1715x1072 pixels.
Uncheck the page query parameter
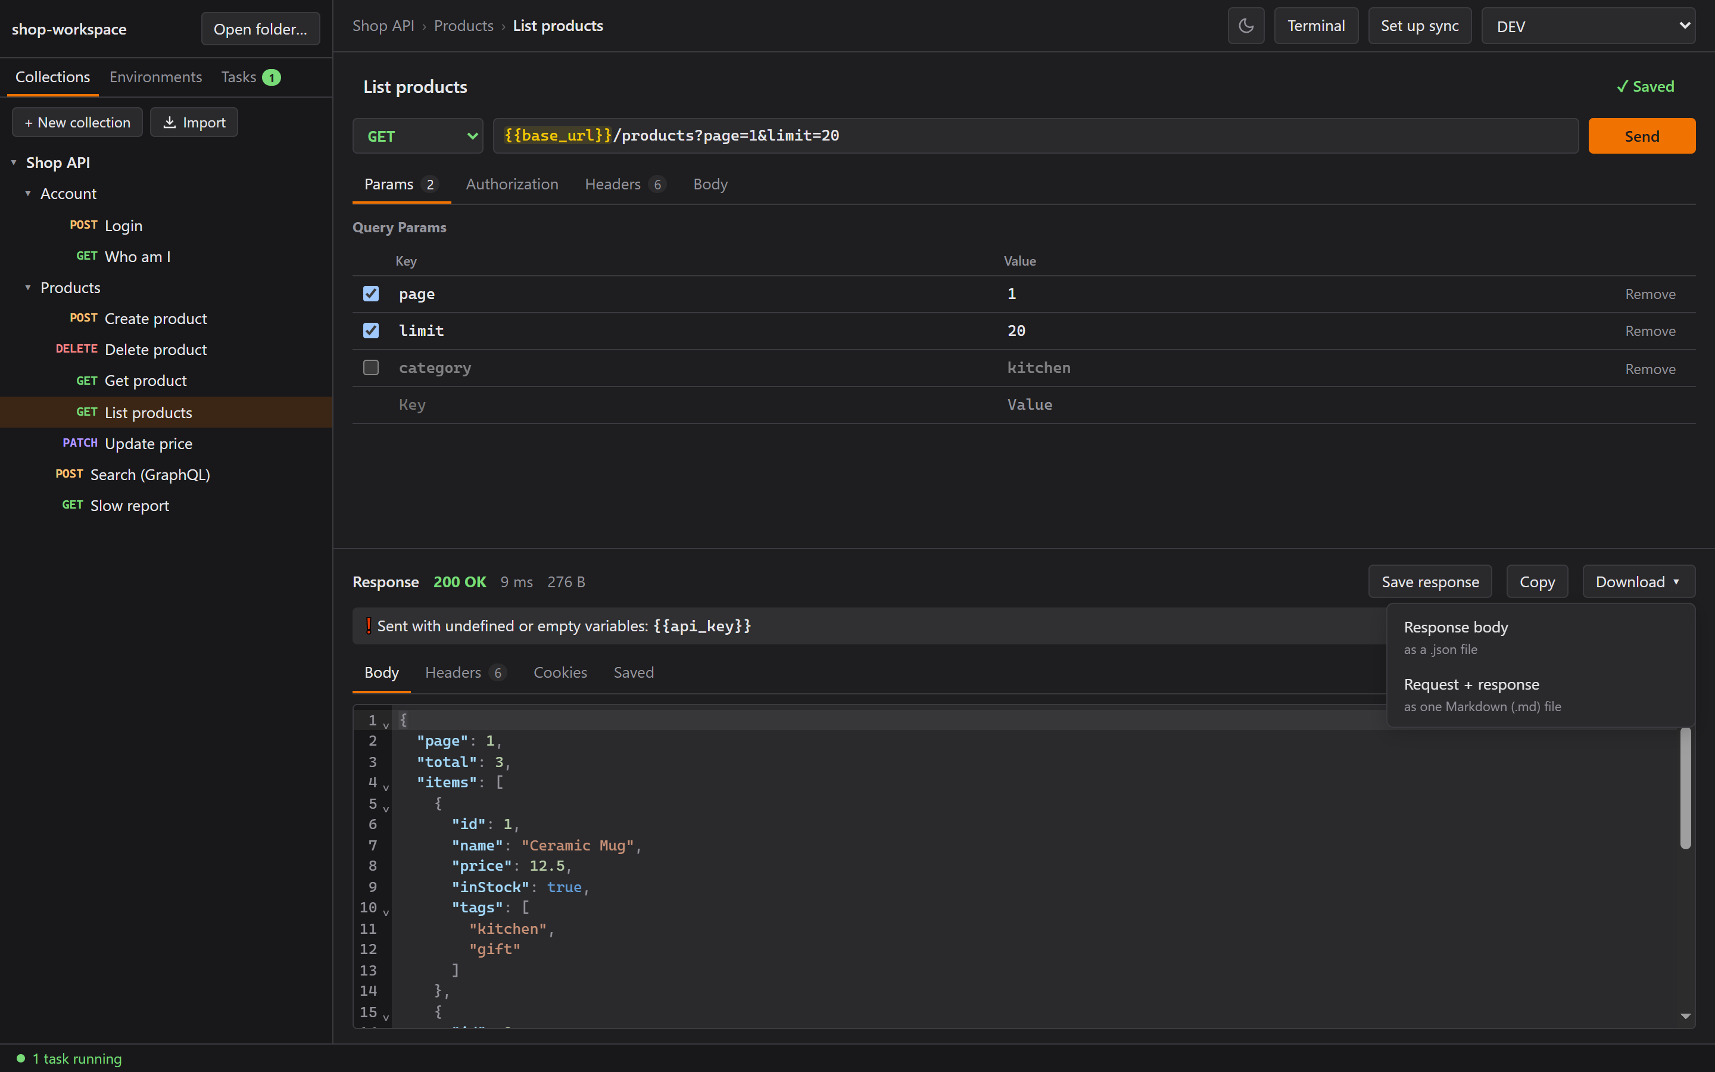click(370, 294)
